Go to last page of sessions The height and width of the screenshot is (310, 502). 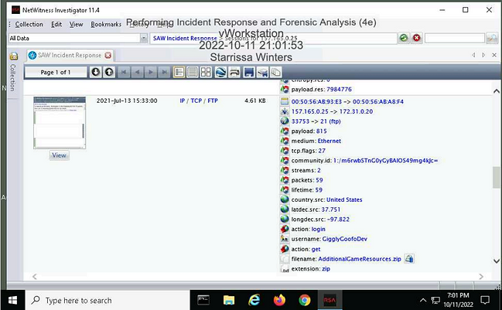point(165,72)
